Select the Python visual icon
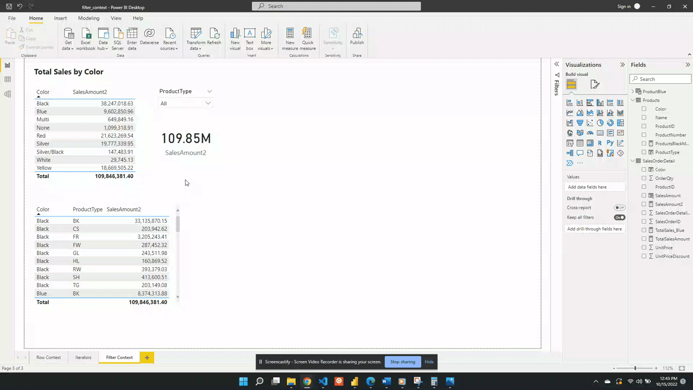 tap(610, 143)
